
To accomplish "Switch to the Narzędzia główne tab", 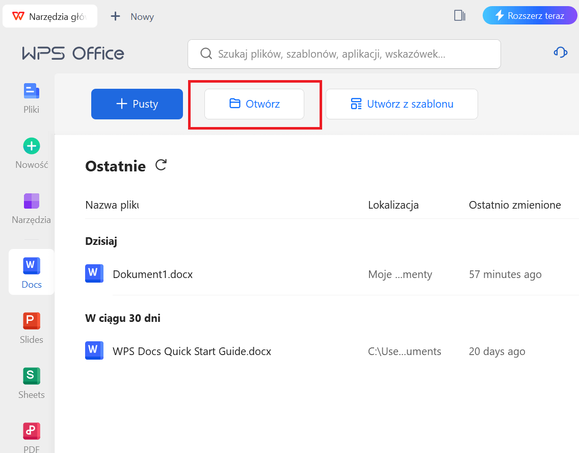I will pyautogui.click(x=50, y=16).
